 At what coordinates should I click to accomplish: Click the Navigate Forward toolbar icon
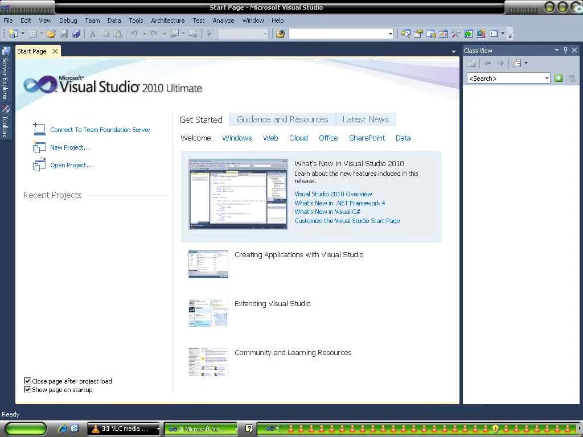click(x=192, y=34)
